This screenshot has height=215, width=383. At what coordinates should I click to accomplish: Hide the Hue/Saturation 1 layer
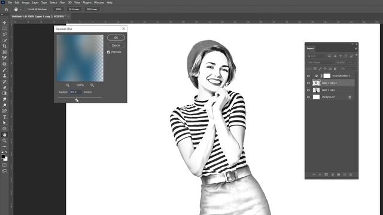pyautogui.click(x=308, y=76)
